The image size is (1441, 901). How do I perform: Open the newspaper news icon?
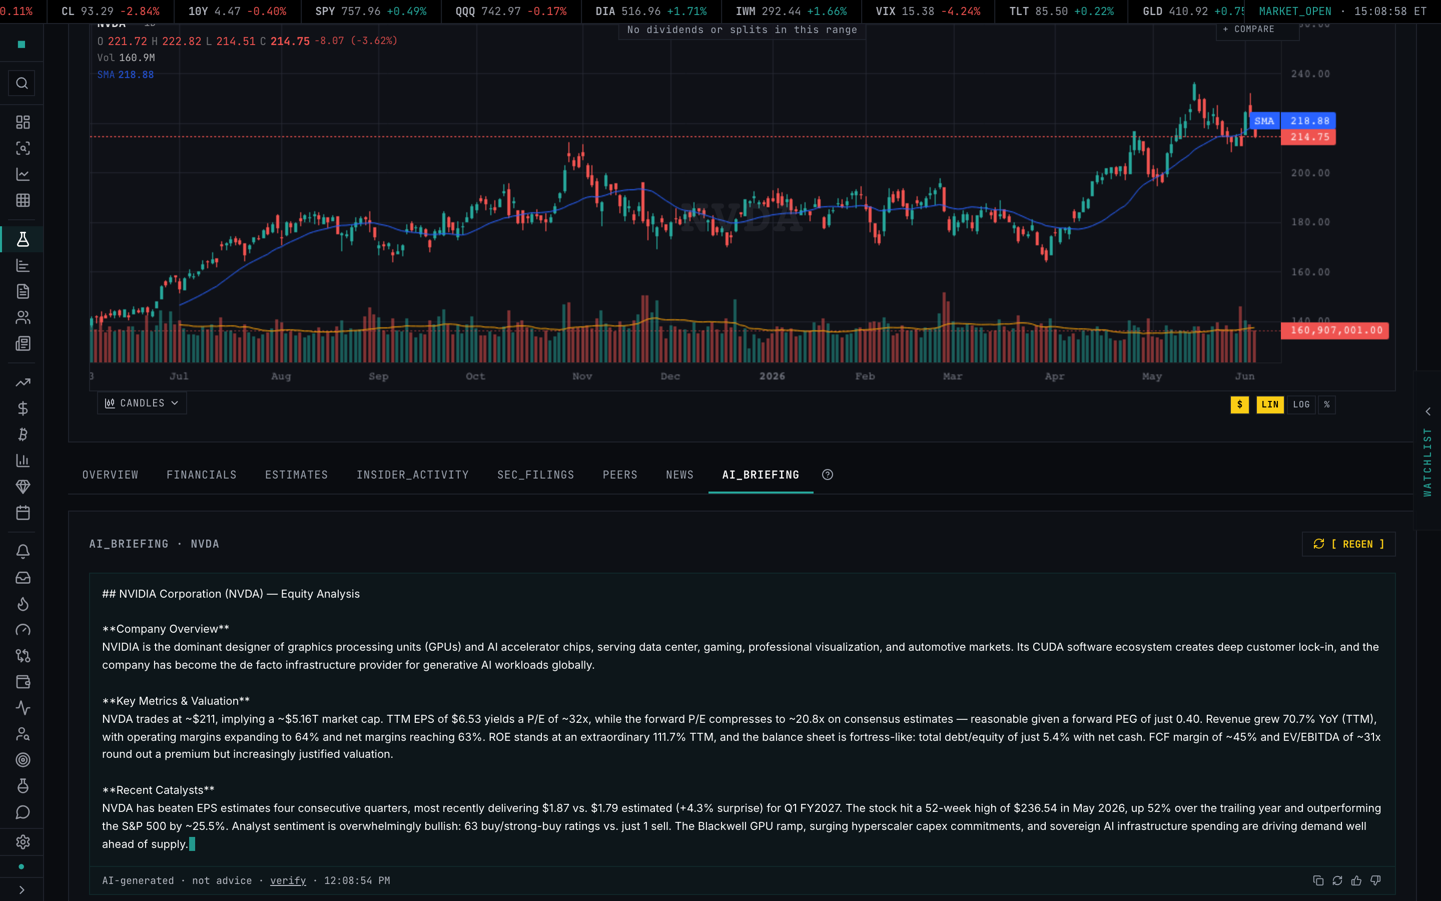(23, 344)
